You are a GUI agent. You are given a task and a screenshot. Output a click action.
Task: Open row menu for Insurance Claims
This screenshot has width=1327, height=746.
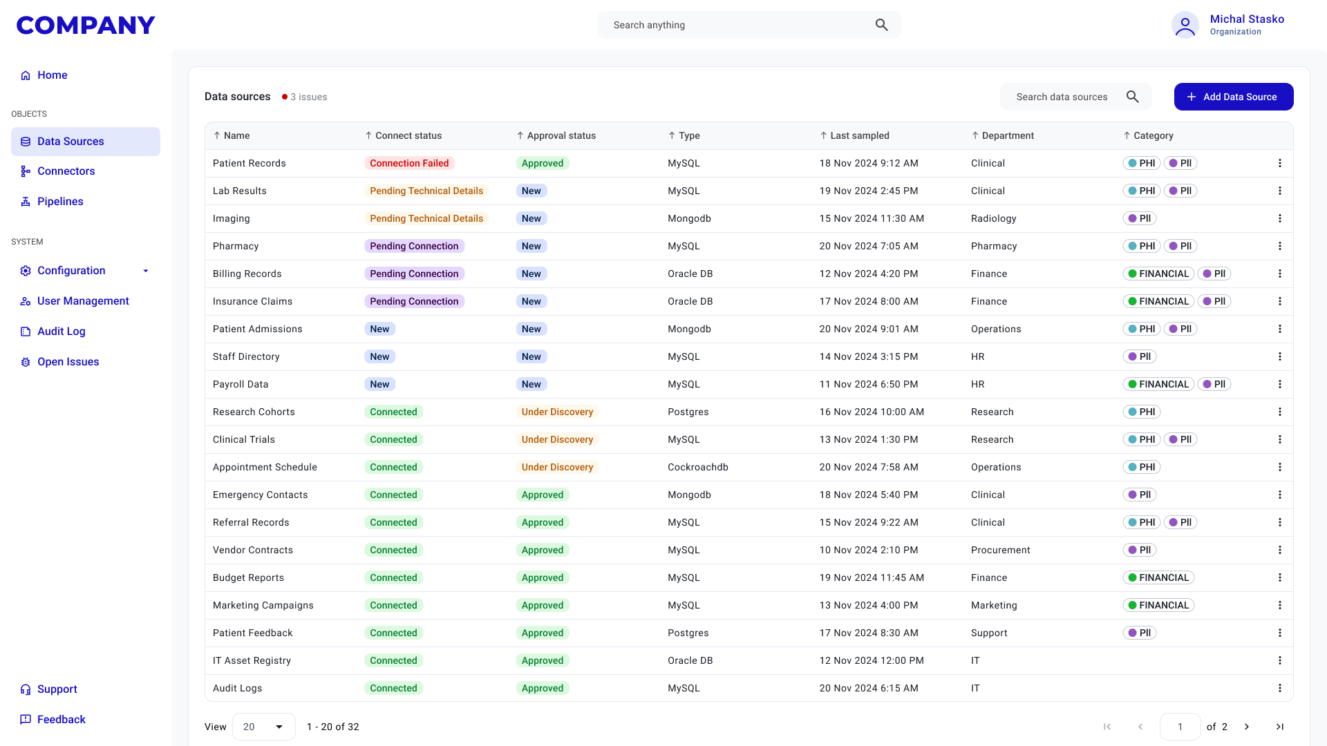click(1280, 301)
